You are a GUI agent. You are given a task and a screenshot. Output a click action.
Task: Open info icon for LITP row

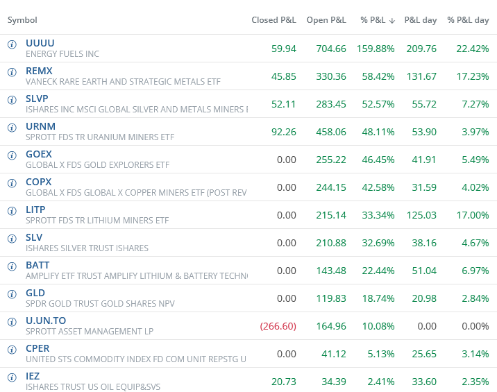12,211
